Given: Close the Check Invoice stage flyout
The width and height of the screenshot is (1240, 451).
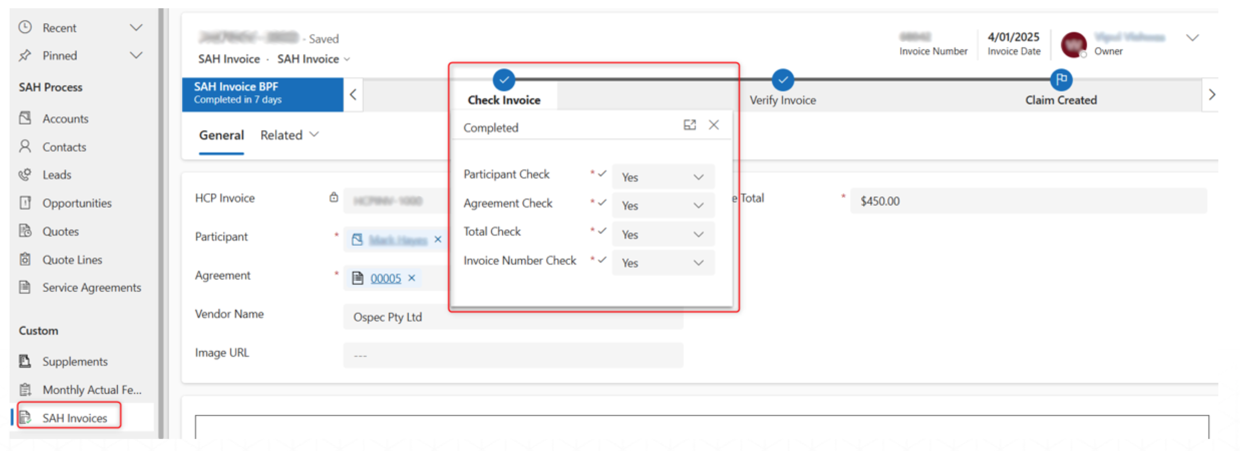Looking at the screenshot, I should [713, 125].
